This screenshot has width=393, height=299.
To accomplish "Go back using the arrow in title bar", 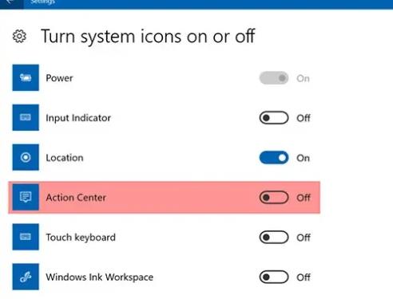I will tap(10, 2).
